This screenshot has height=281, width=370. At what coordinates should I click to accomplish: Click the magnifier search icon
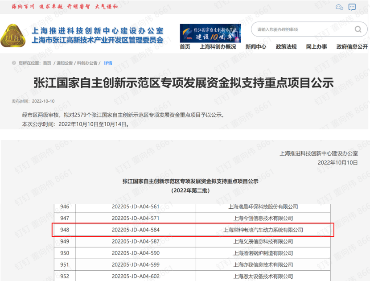358,30
